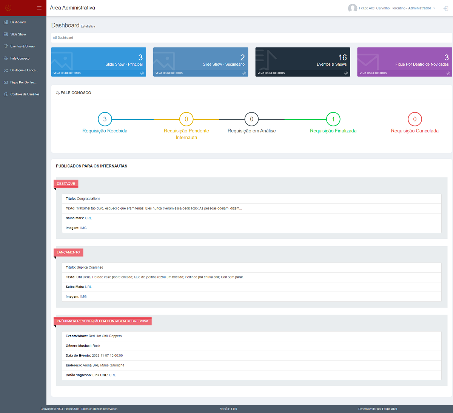View records for Slide Show Secundário
Viewport: 453px width, 413px height.
pyautogui.click(x=169, y=73)
